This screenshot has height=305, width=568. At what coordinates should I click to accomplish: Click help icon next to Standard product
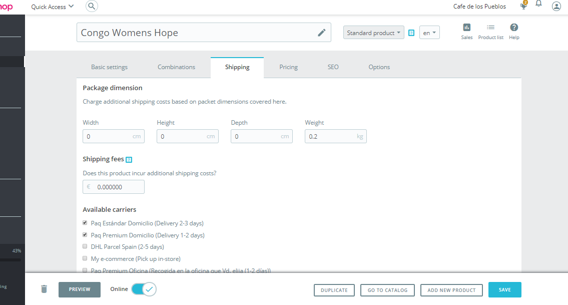point(411,33)
